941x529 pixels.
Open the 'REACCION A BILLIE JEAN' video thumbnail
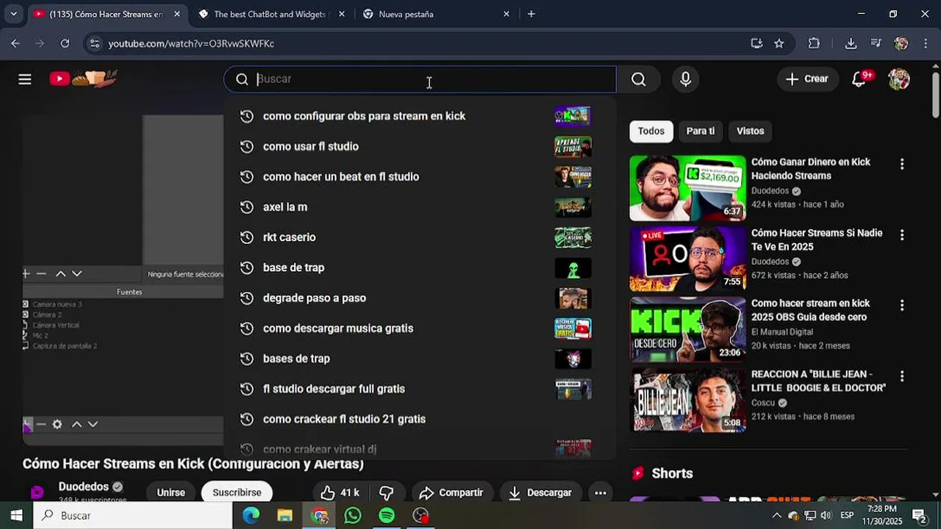tap(687, 400)
